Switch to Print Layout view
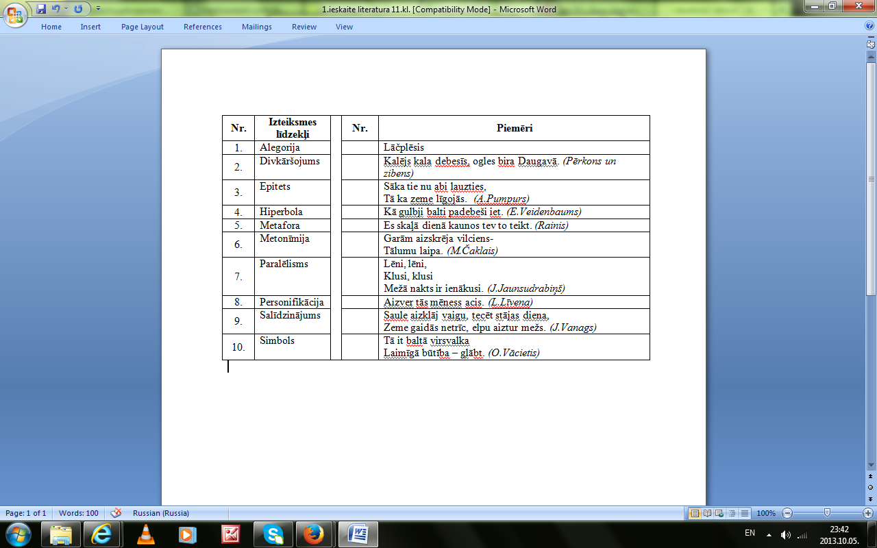The image size is (877, 548). click(x=695, y=513)
